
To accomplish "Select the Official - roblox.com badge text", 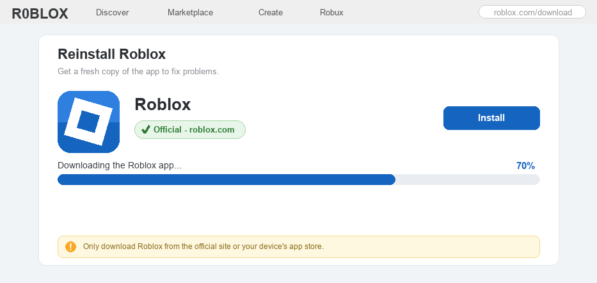I will 194,130.
